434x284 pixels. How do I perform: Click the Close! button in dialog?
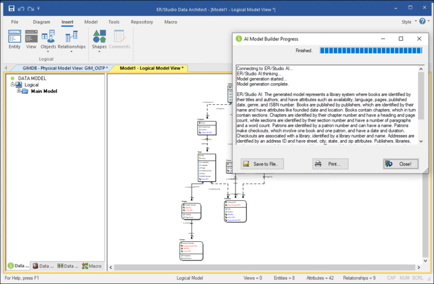(401, 164)
